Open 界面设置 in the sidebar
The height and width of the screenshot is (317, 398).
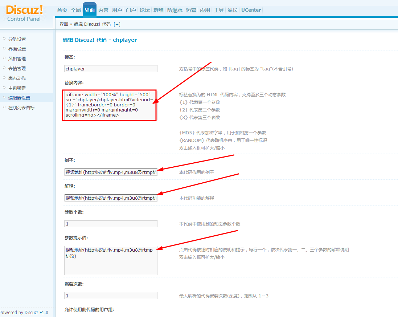click(17, 49)
